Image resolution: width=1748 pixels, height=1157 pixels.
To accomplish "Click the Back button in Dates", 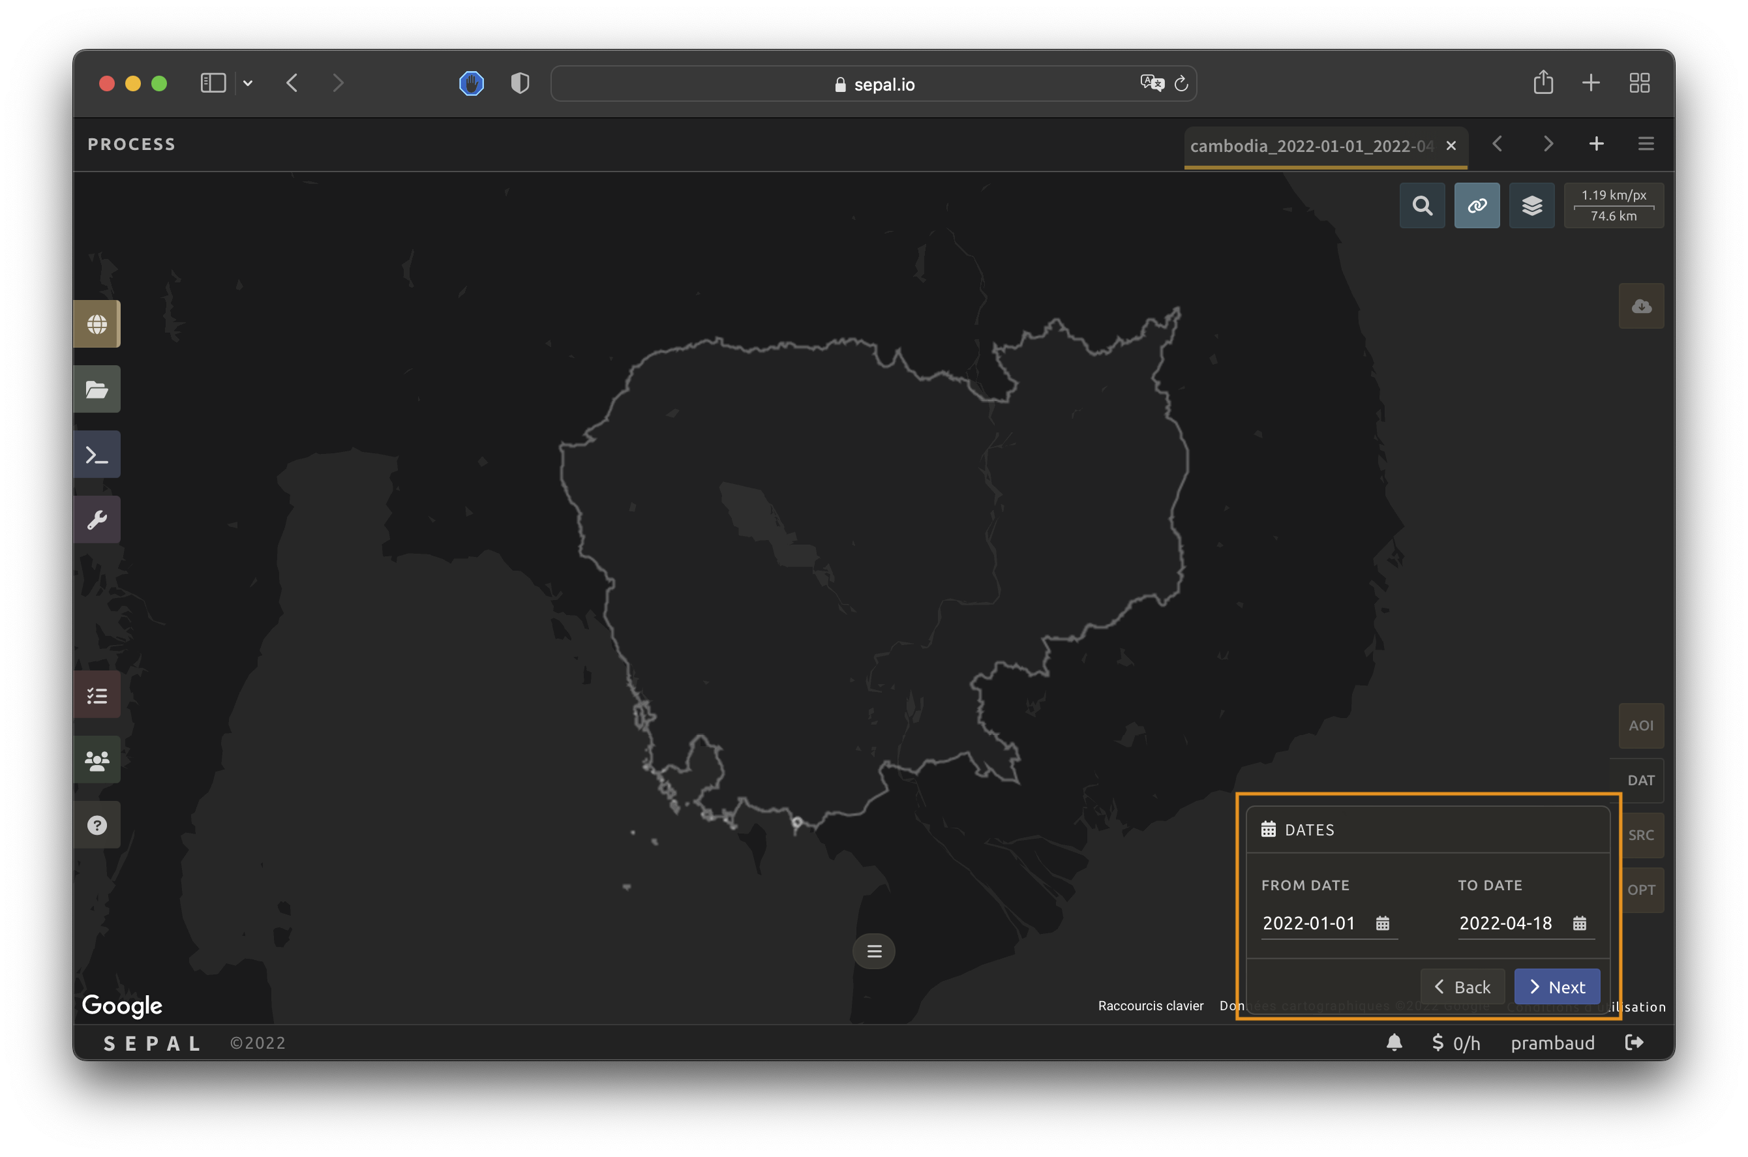I will [x=1462, y=987].
